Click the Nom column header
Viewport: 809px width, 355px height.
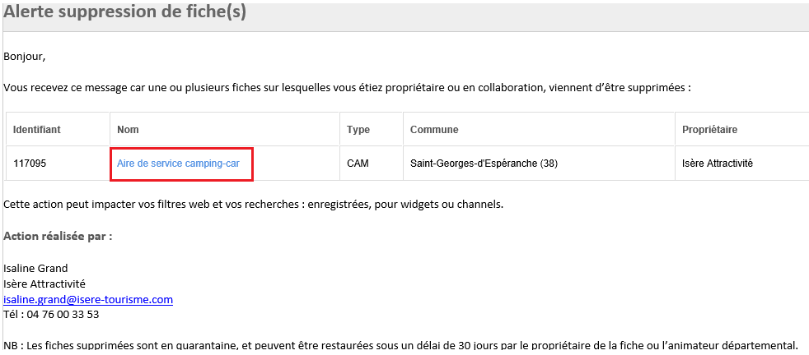pos(128,130)
